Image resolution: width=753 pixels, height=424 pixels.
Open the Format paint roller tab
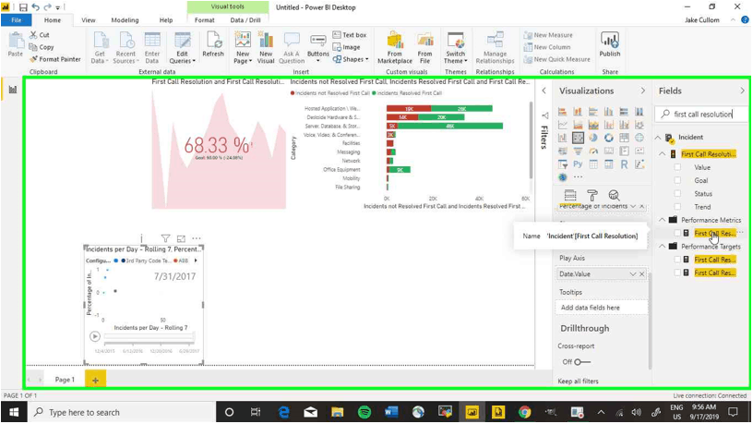(592, 195)
